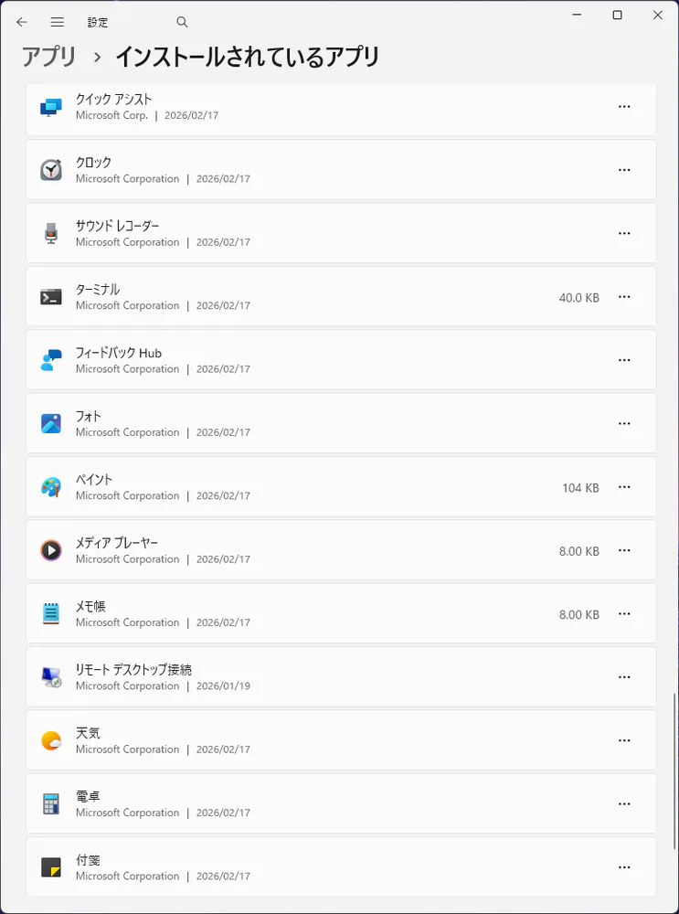Go to アプリ breadcrumb link

(49, 57)
